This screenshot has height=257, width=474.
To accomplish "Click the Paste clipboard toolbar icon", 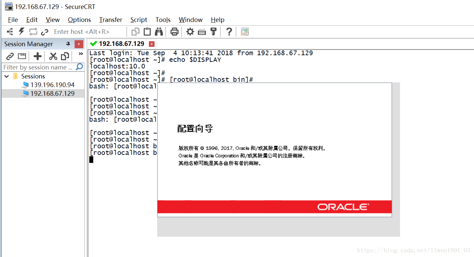I will click(x=147, y=32).
